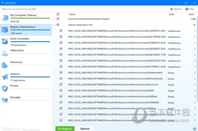Click the info icon at bottom right
The height and width of the screenshot is (131, 198).
coord(194,129)
